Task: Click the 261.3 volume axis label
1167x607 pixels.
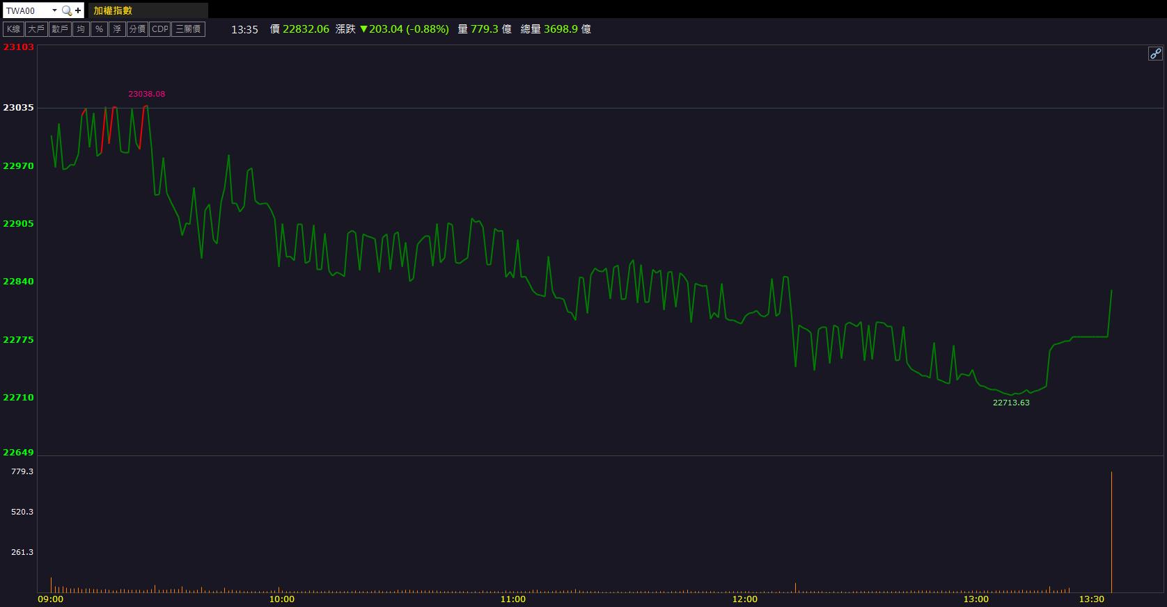Action: (22, 552)
